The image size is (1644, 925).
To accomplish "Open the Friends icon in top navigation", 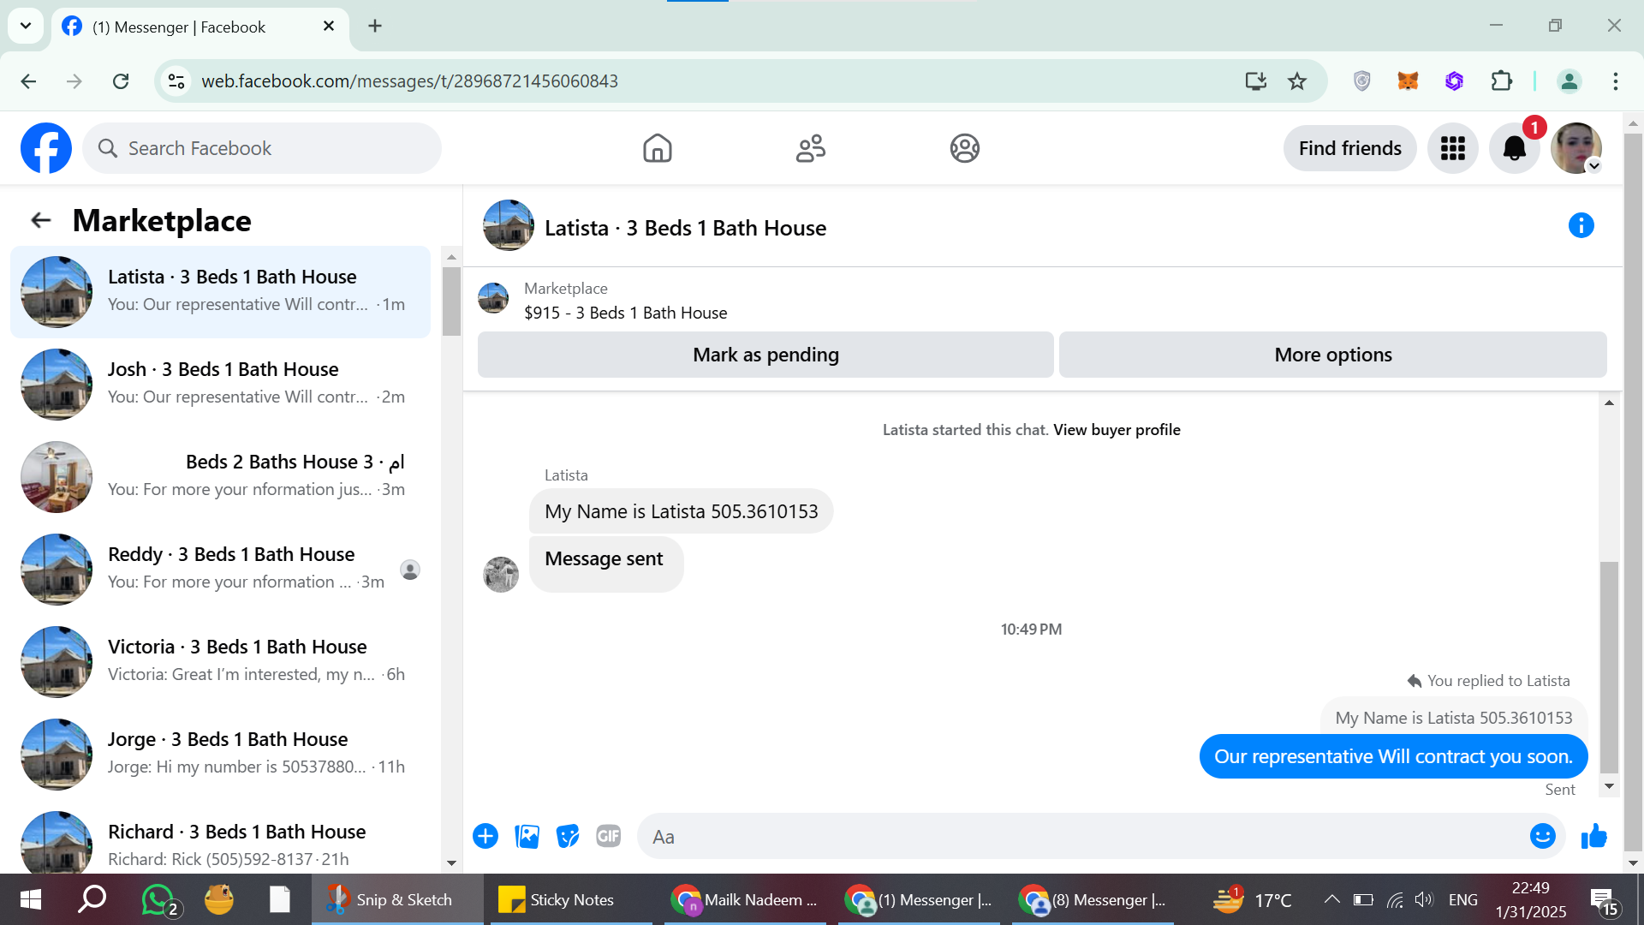I will click(811, 148).
